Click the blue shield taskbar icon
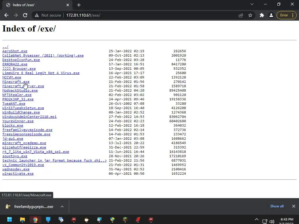 click(48, 220)
